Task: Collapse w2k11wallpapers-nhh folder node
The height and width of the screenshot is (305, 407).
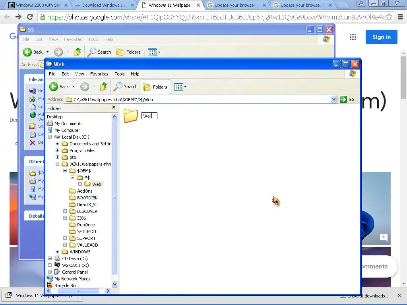Action: 57,164
